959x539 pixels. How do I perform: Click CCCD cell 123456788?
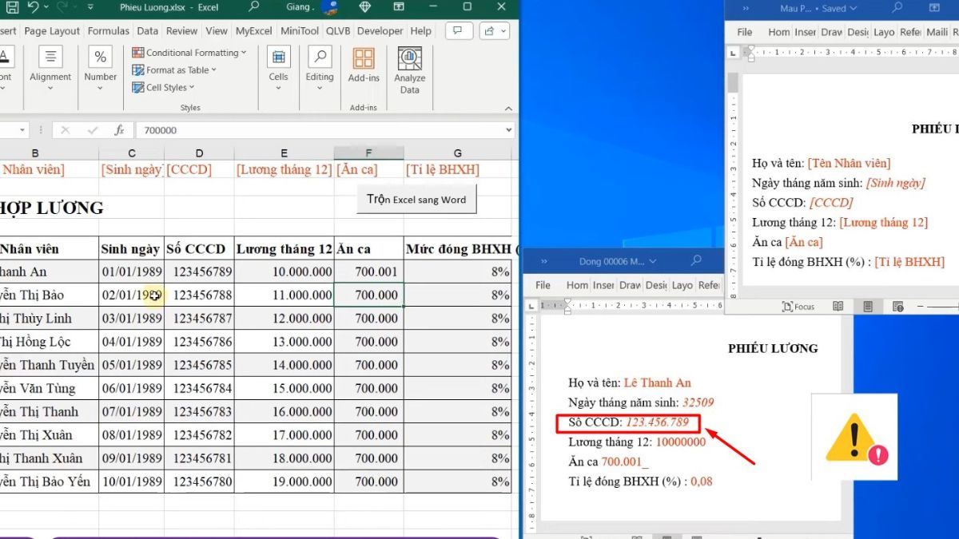pos(199,295)
